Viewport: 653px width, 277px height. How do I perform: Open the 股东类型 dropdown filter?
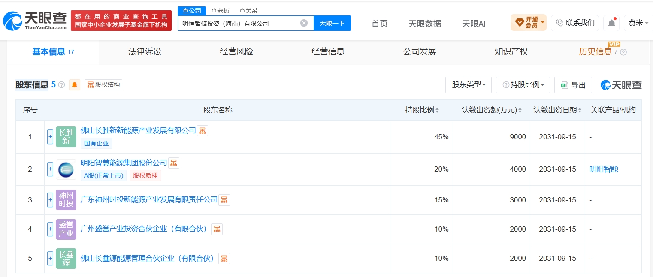[469, 85]
